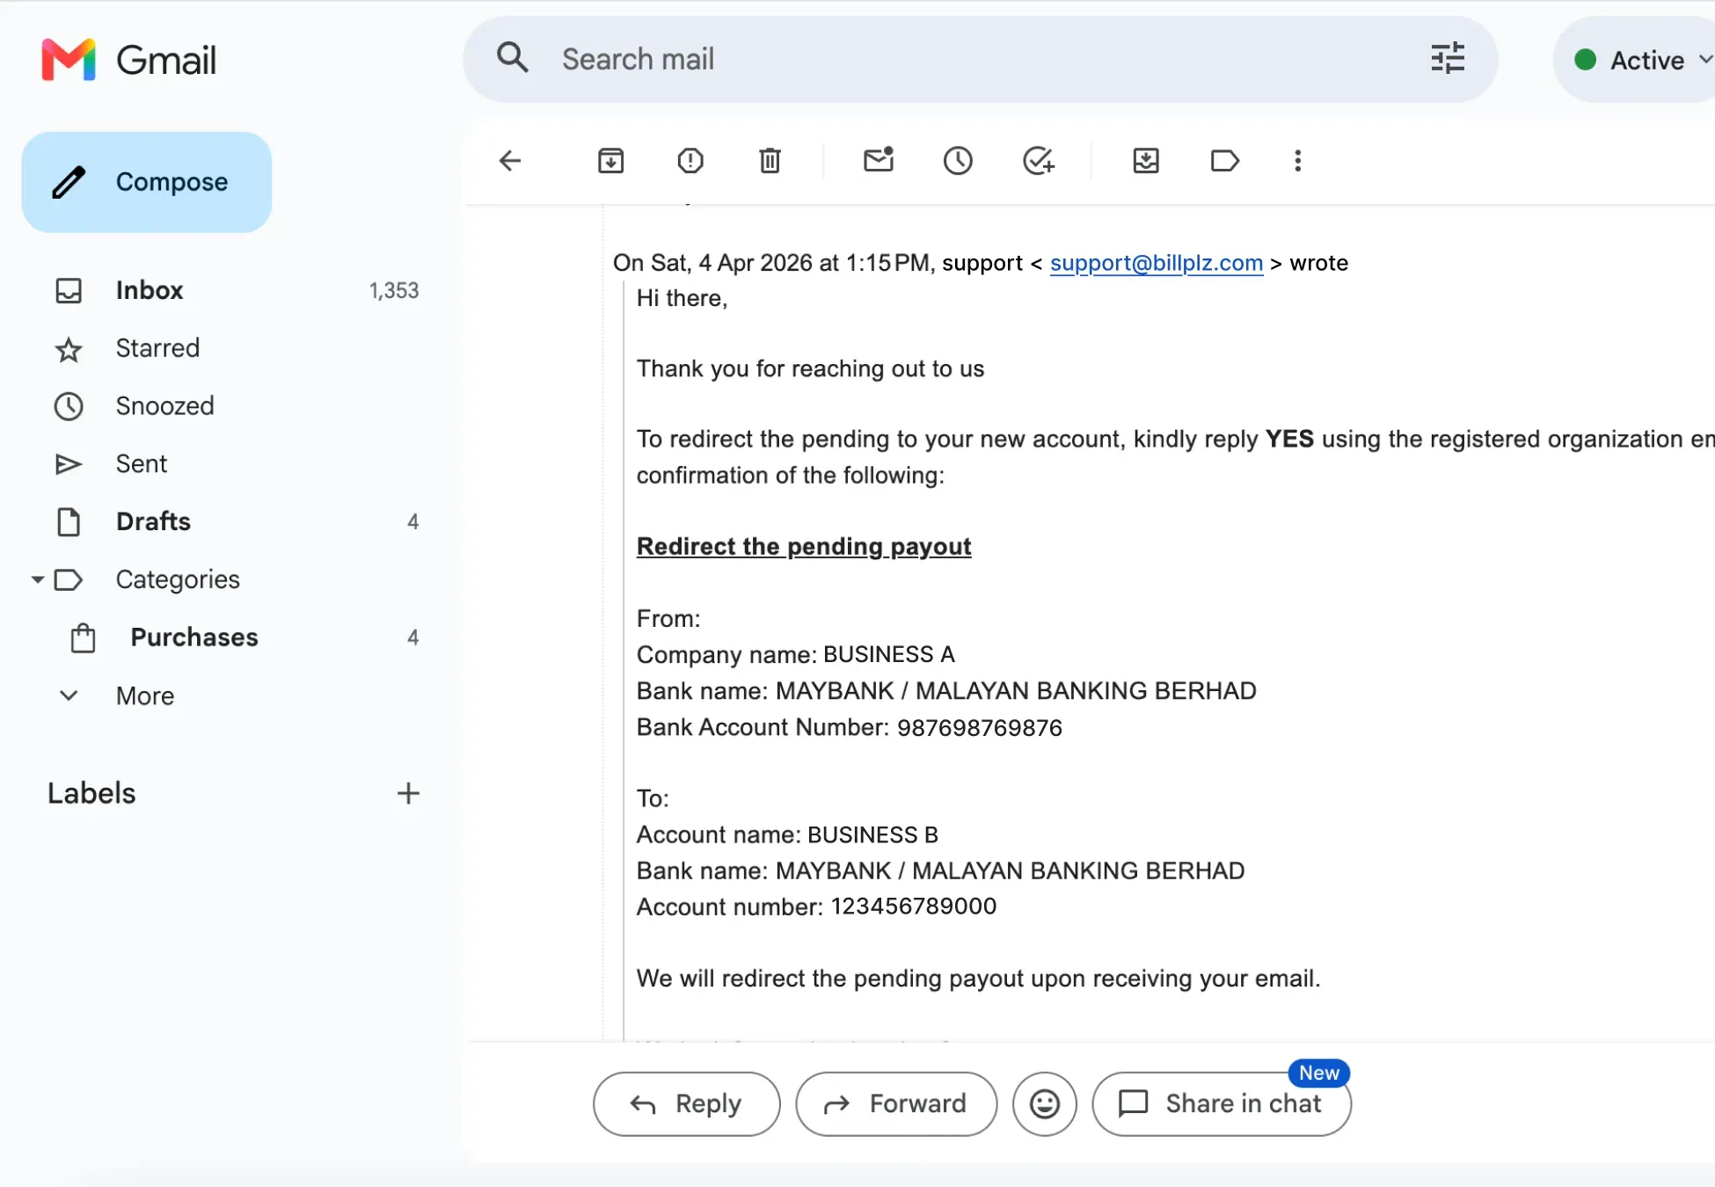The image size is (1715, 1187).
Task: Open the support@billplz.com link
Action: (1157, 263)
